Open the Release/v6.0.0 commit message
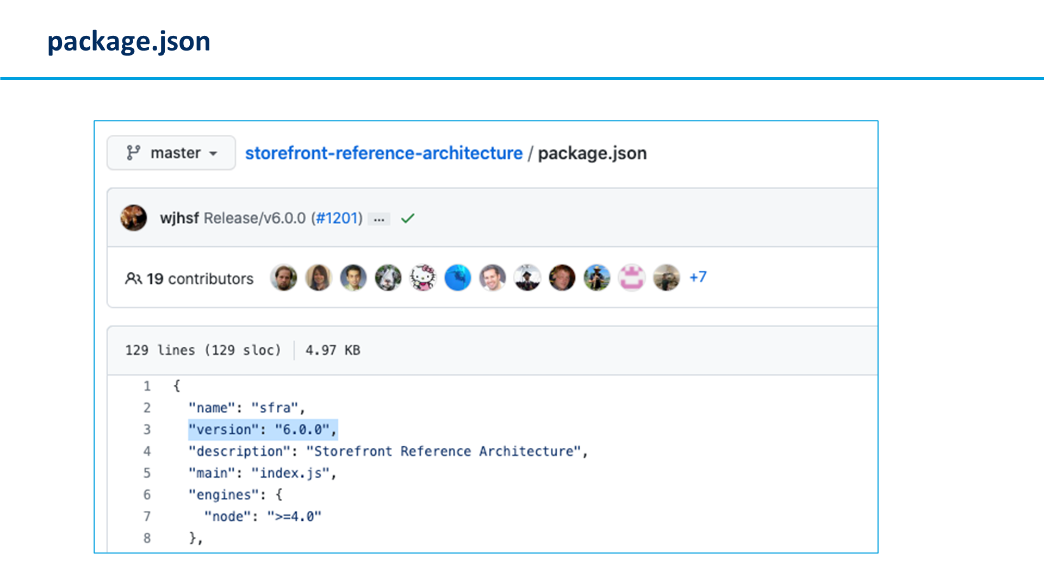The image size is (1044, 587). coord(255,218)
